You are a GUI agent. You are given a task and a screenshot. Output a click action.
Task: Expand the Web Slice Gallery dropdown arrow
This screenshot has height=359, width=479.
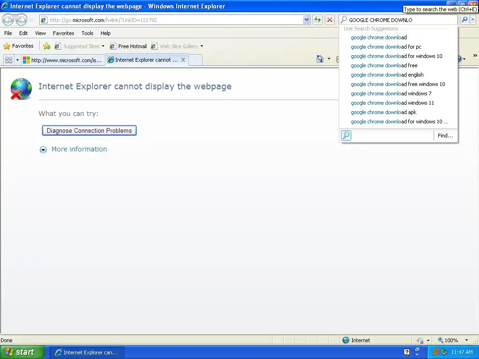pos(202,46)
